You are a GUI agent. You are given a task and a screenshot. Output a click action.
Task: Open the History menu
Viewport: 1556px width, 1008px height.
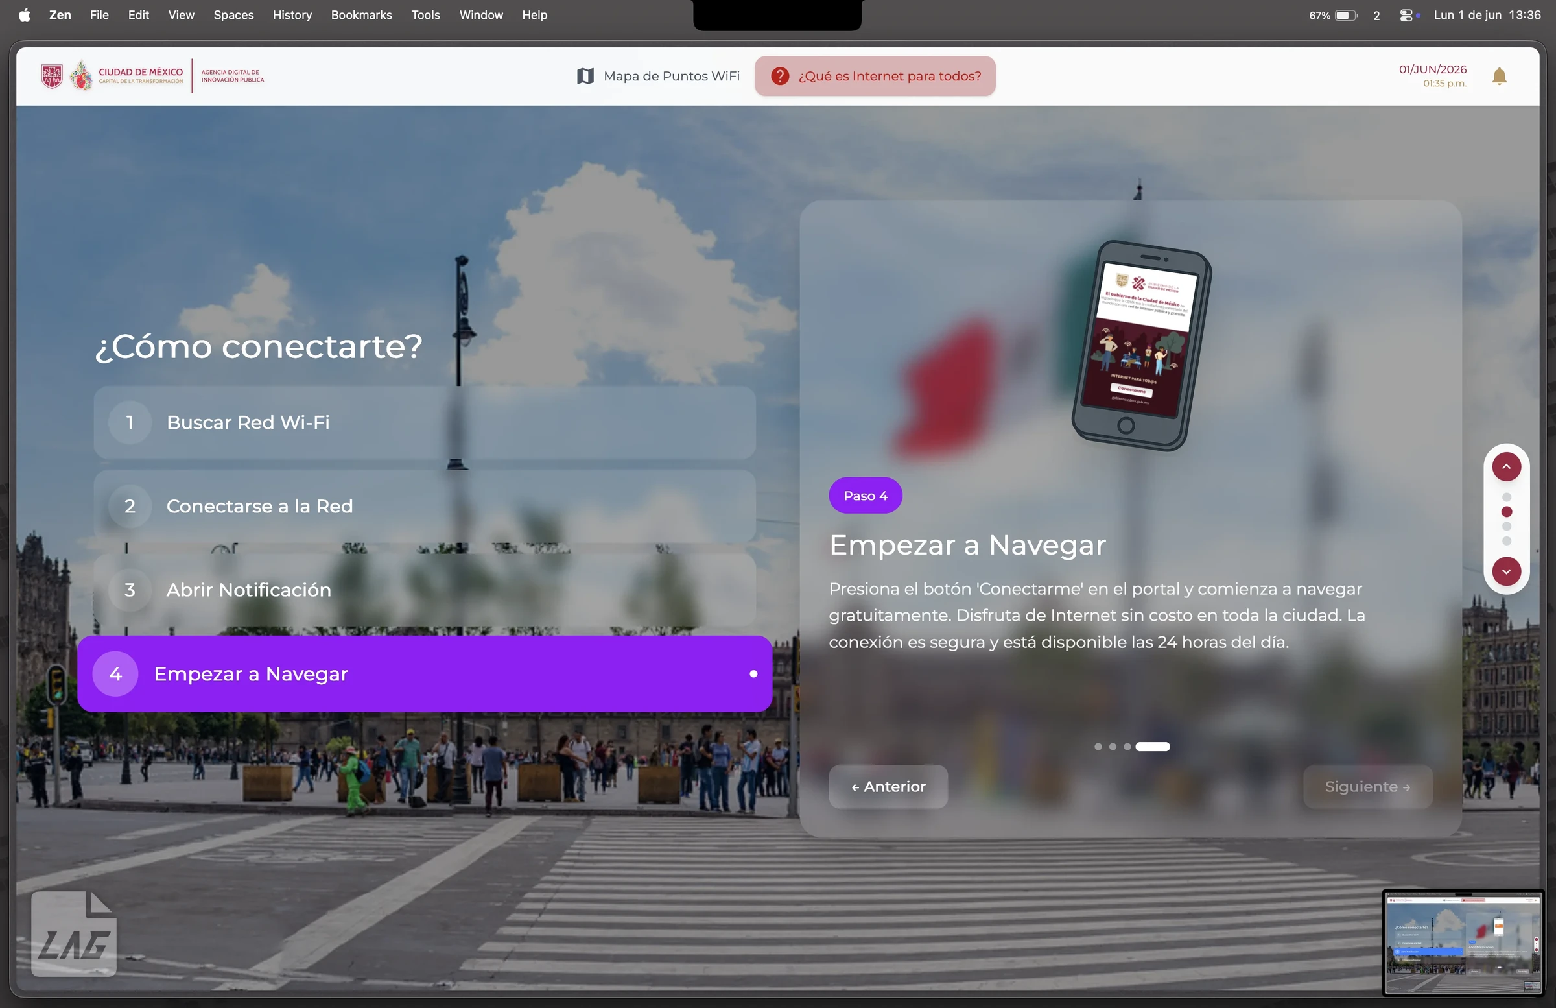[292, 15]
